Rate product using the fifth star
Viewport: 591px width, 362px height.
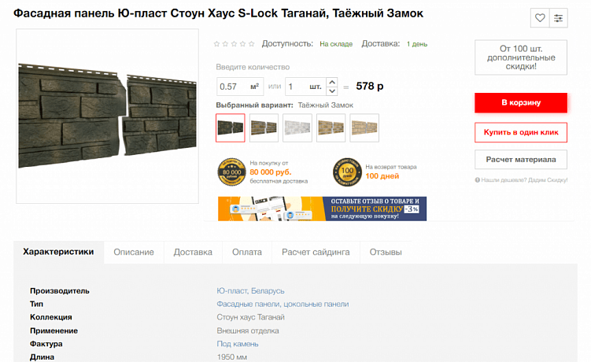click(251, 44)
